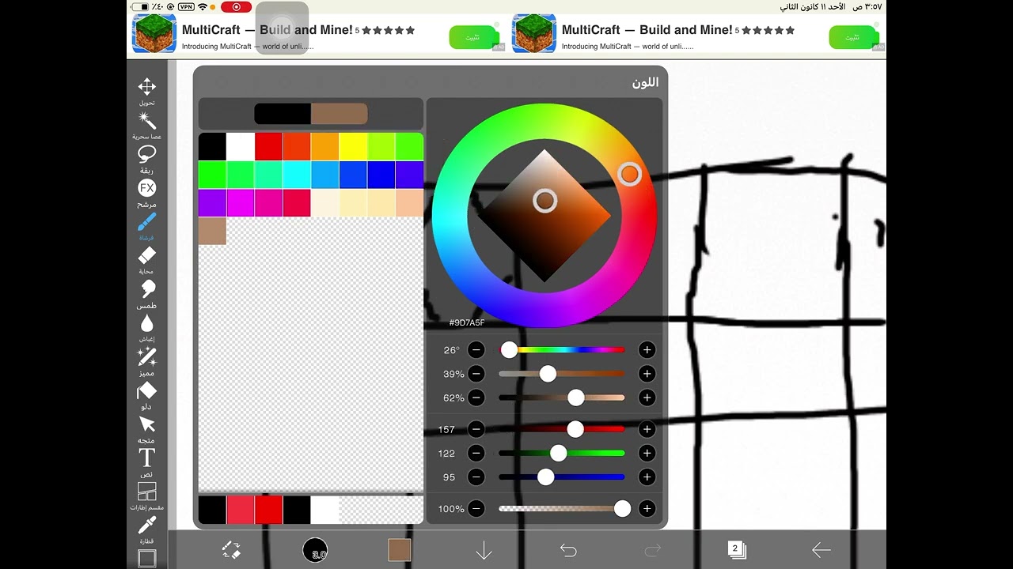Image resolution: width=1013 pixels, height=569 pixels.
Task: Decrease brightness 62% with minus
Action: click(x=476, y=398)
